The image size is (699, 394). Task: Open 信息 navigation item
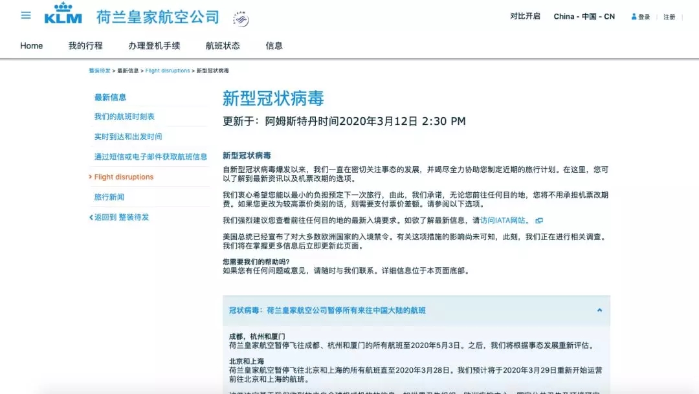(274, 46)
